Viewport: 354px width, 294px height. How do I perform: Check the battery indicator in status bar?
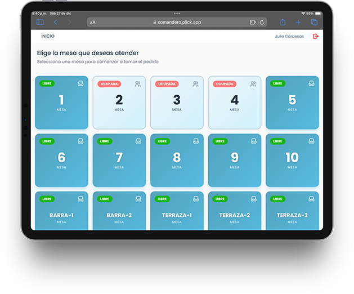(x=318, y=14)
